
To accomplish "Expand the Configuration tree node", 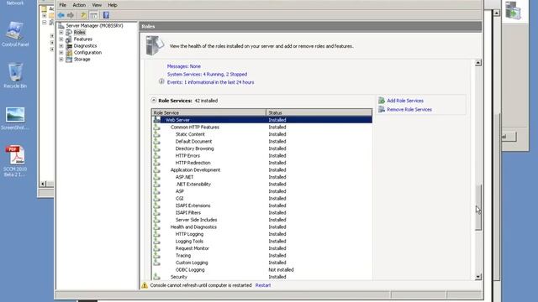I will click(x=61, y=53).
